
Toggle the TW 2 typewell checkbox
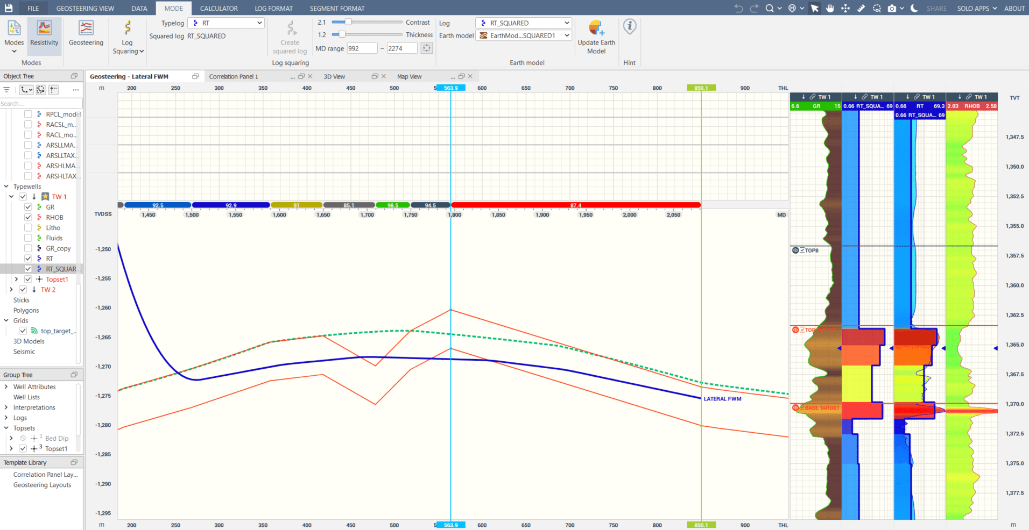pos(23,289)
